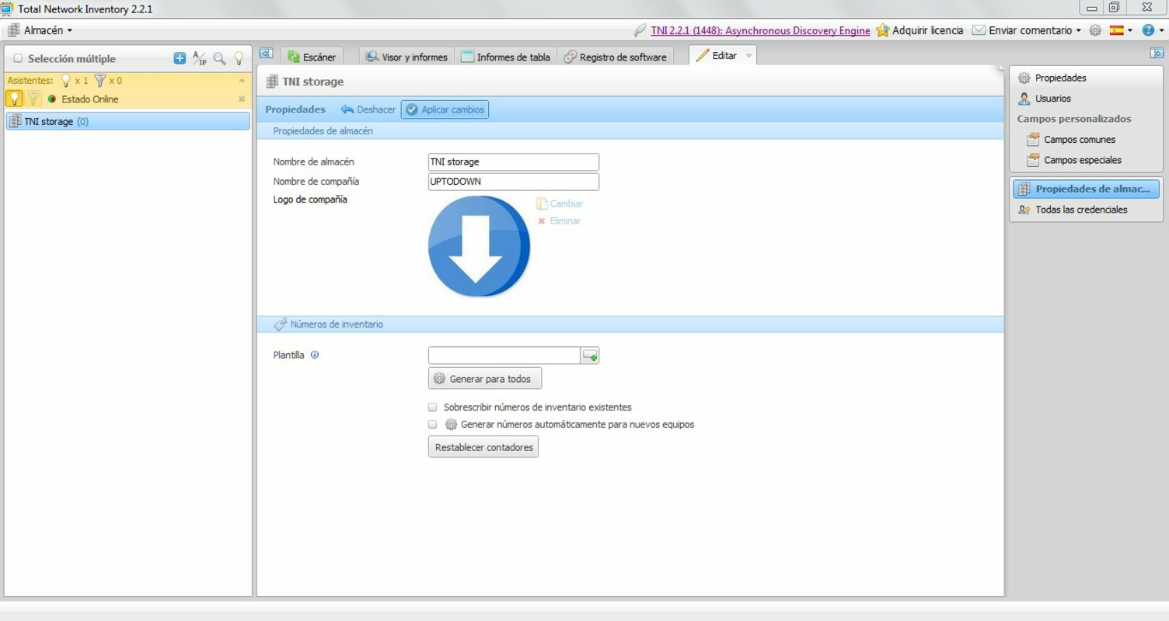Click the company logo image
This screenshot has height=621, width=1169.
coord(479,246)
